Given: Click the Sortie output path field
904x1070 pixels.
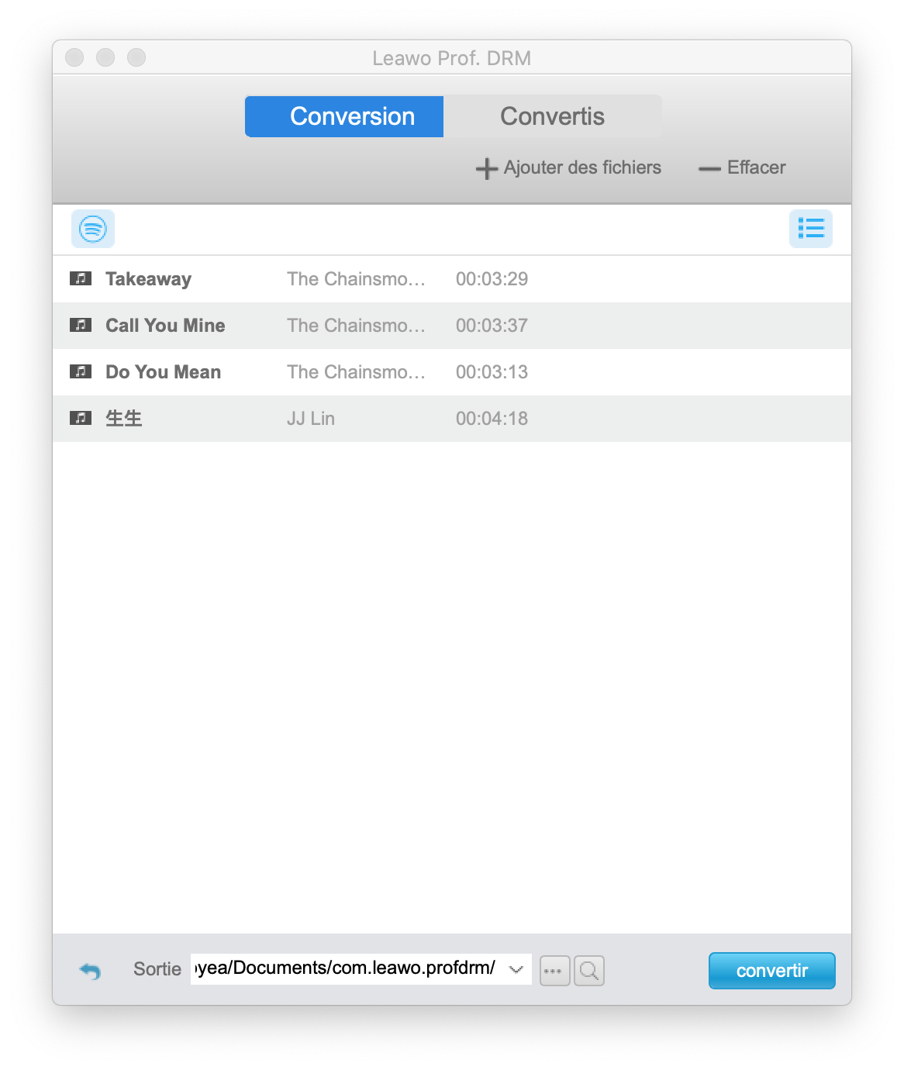Looking at the screenshot, I should [x=361, y=969].
